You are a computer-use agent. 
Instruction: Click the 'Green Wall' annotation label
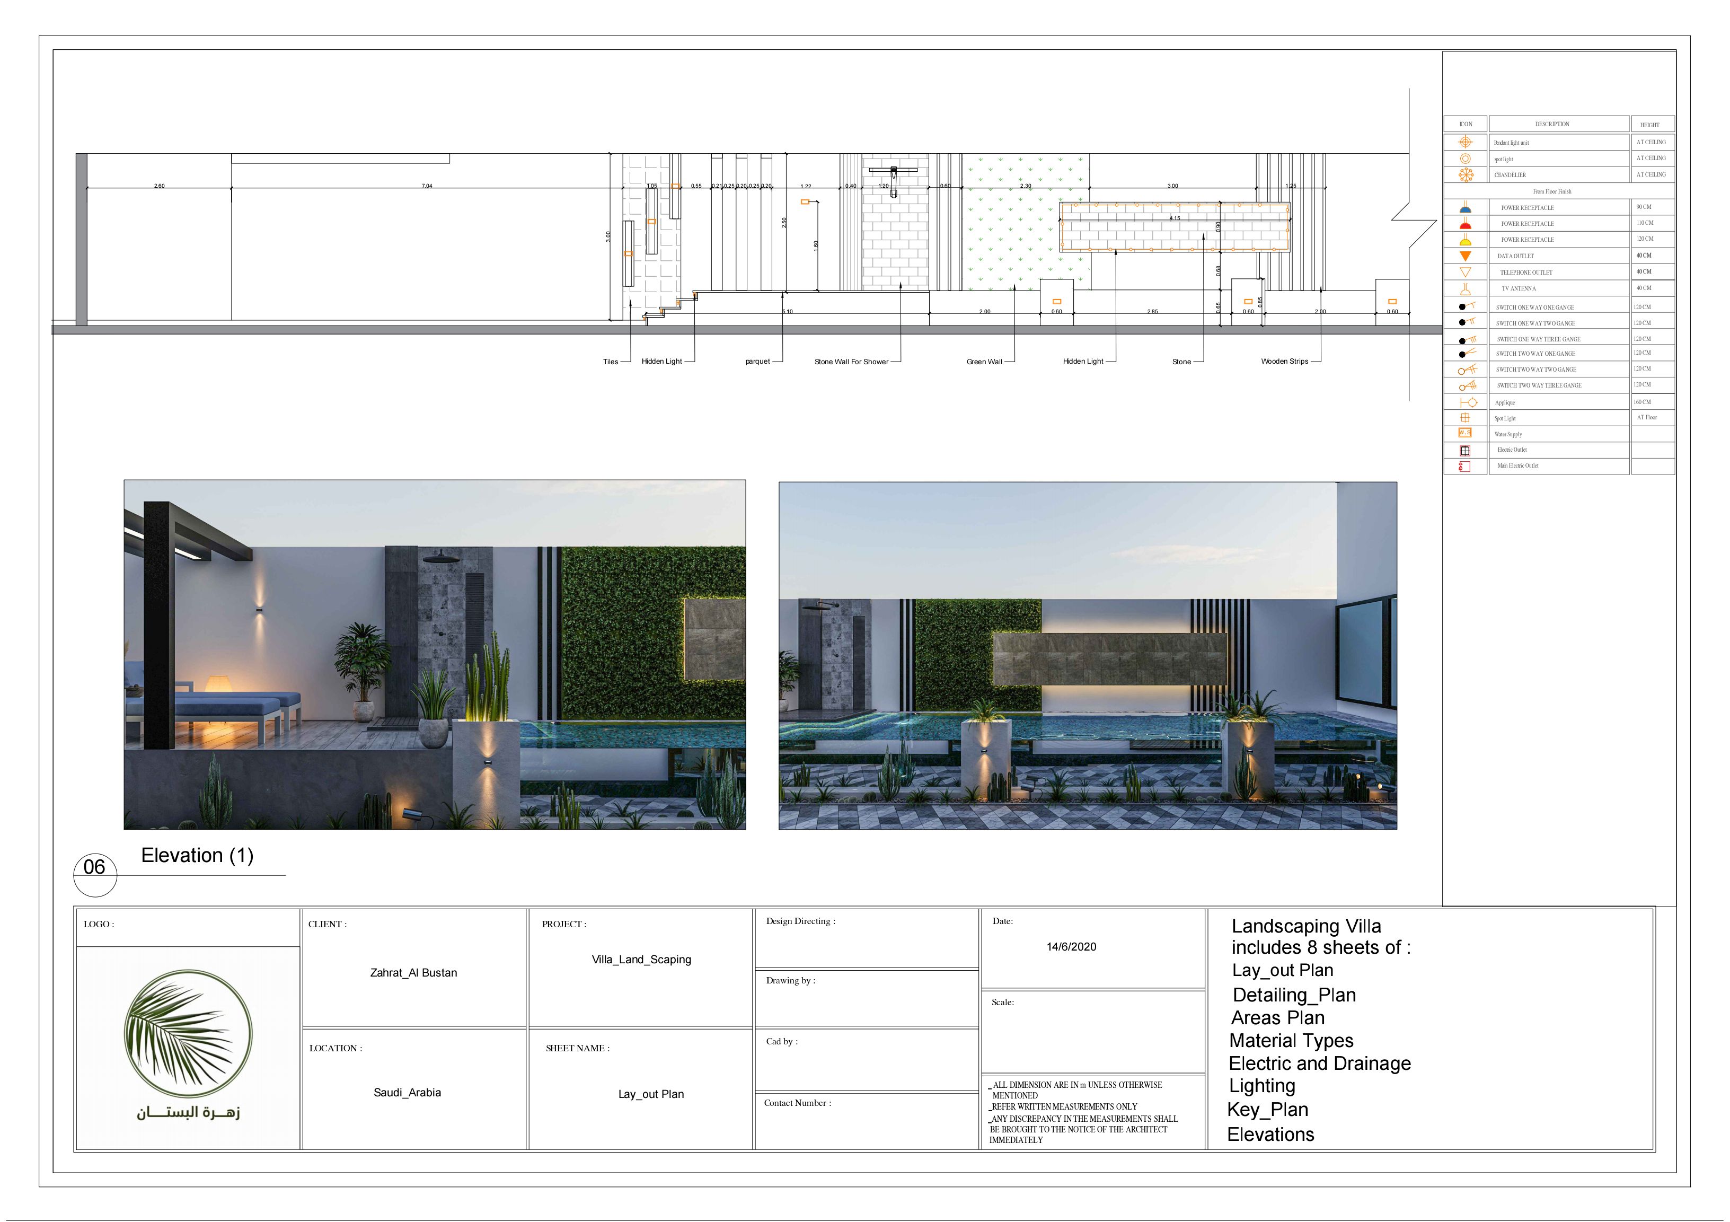[x=984, y=362]
